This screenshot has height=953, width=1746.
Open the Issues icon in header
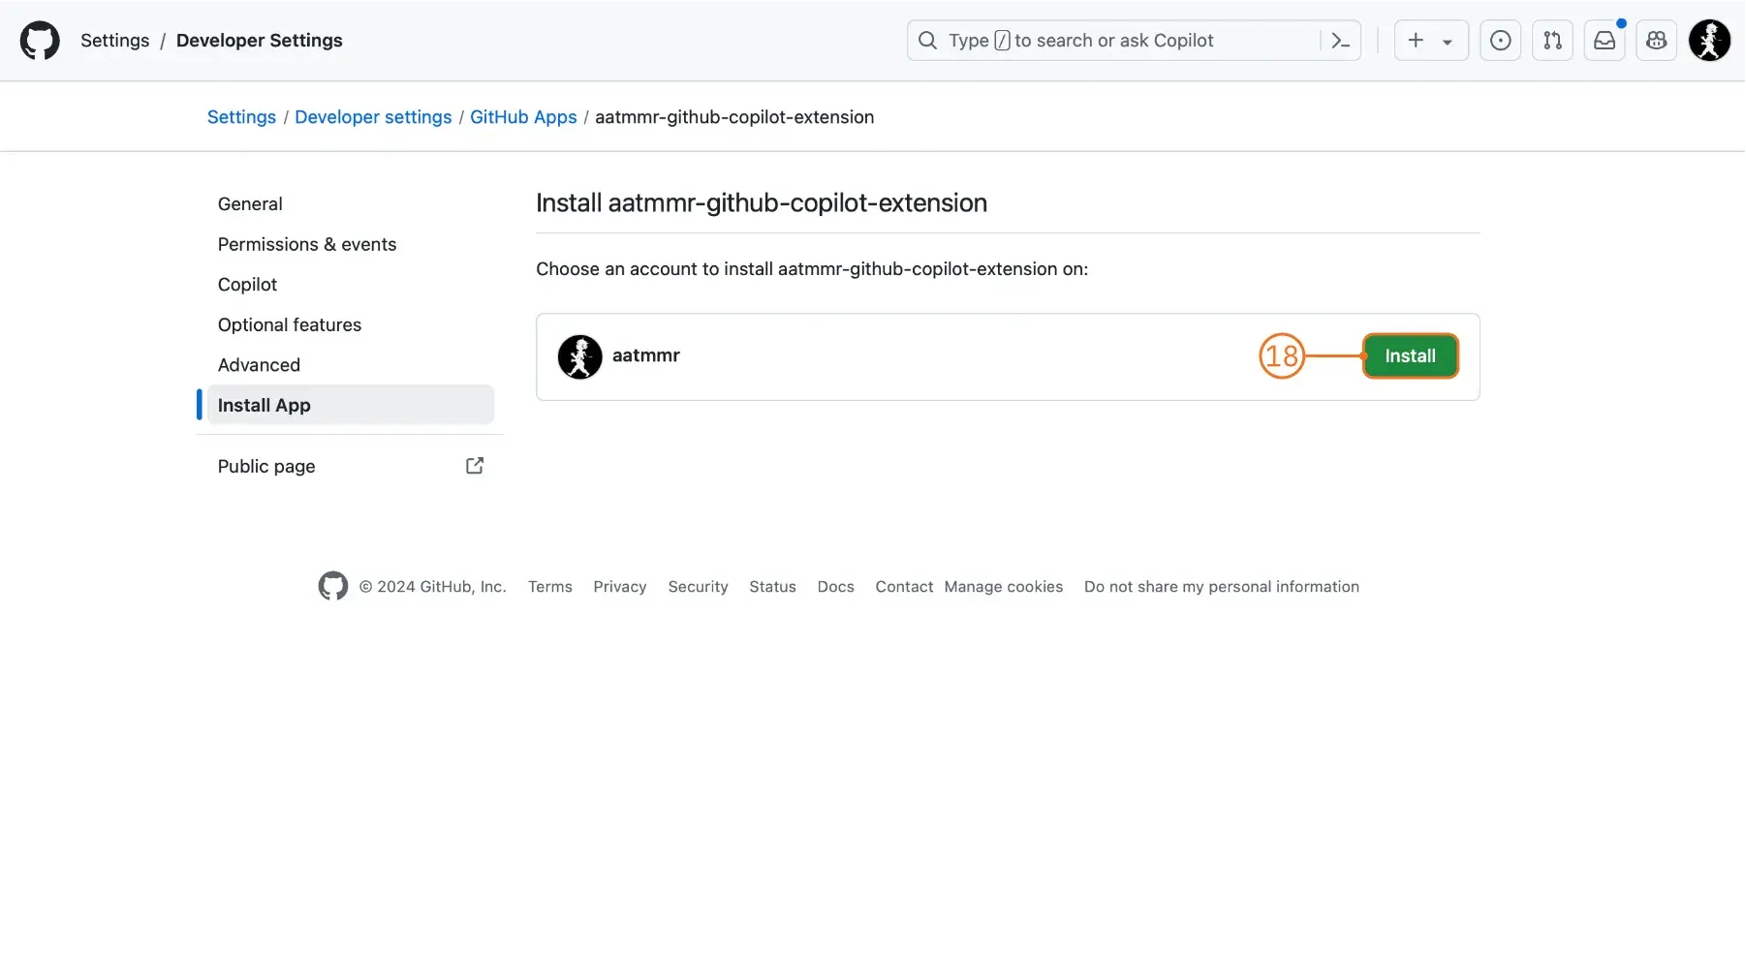(x=1501, y=41)
